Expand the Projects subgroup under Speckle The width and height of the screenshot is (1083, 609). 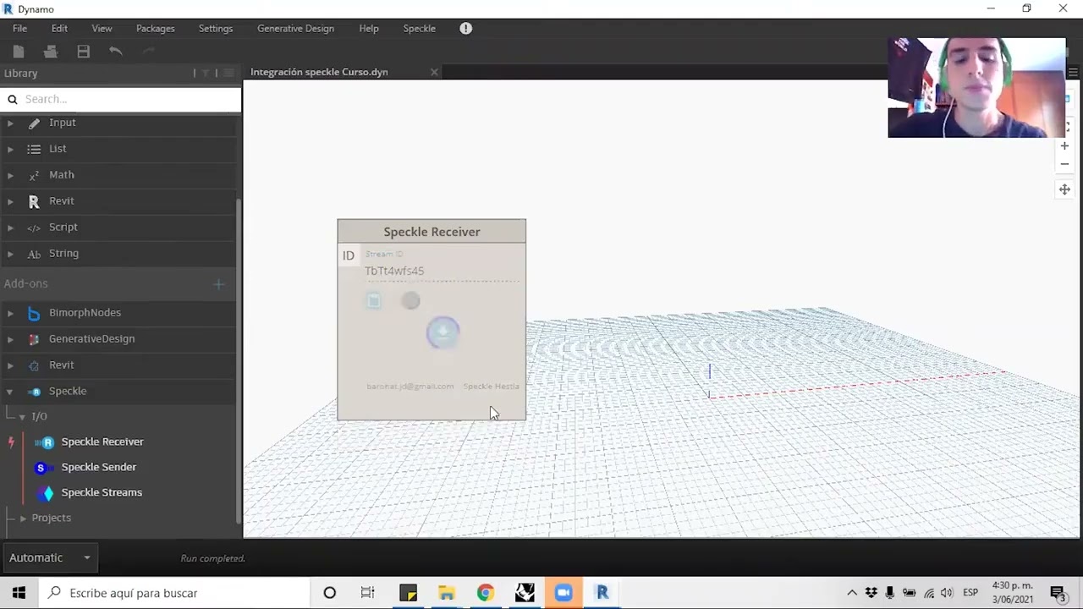(23, 518)
